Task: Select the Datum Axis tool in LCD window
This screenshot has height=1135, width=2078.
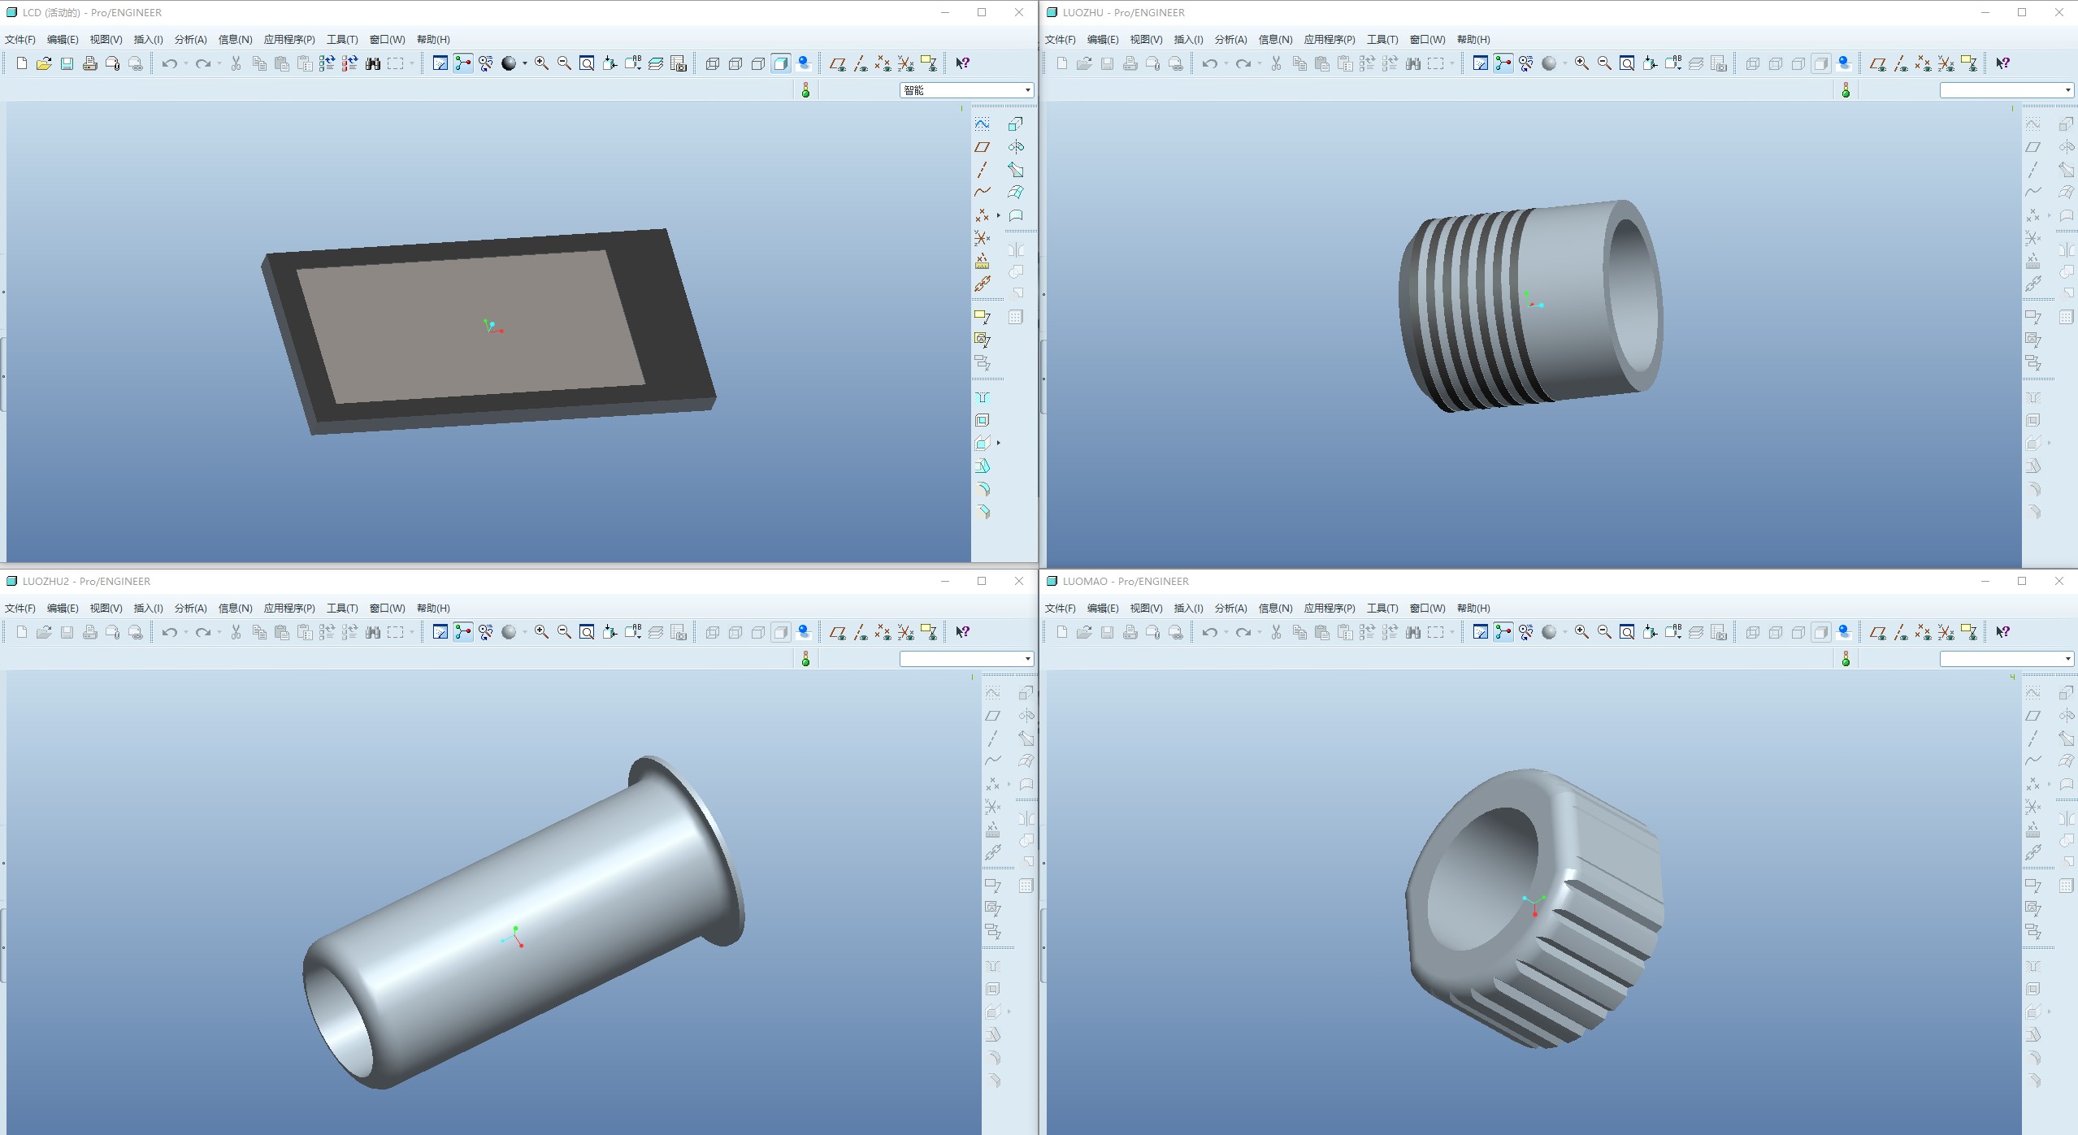Action: 983,170
